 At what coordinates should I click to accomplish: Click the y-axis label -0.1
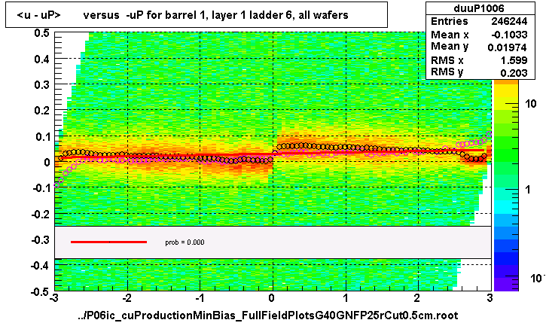(41, 188)
